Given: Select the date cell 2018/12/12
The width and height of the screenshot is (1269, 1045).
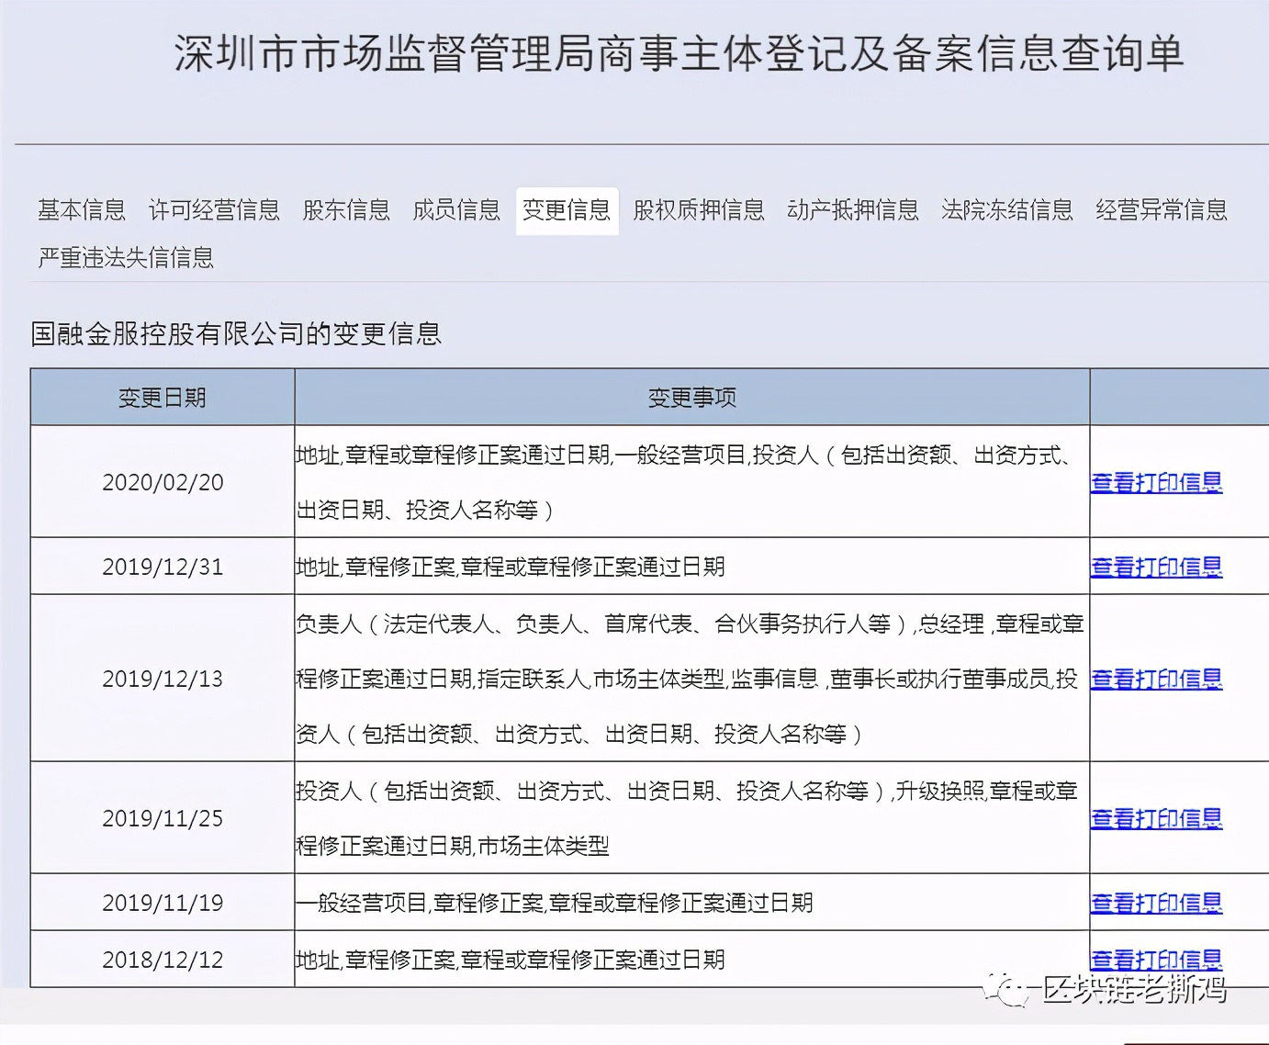Looking at the screenshot, I should pos(163,960).
